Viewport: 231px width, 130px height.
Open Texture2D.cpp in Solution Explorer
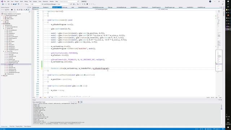click(12, 68)
